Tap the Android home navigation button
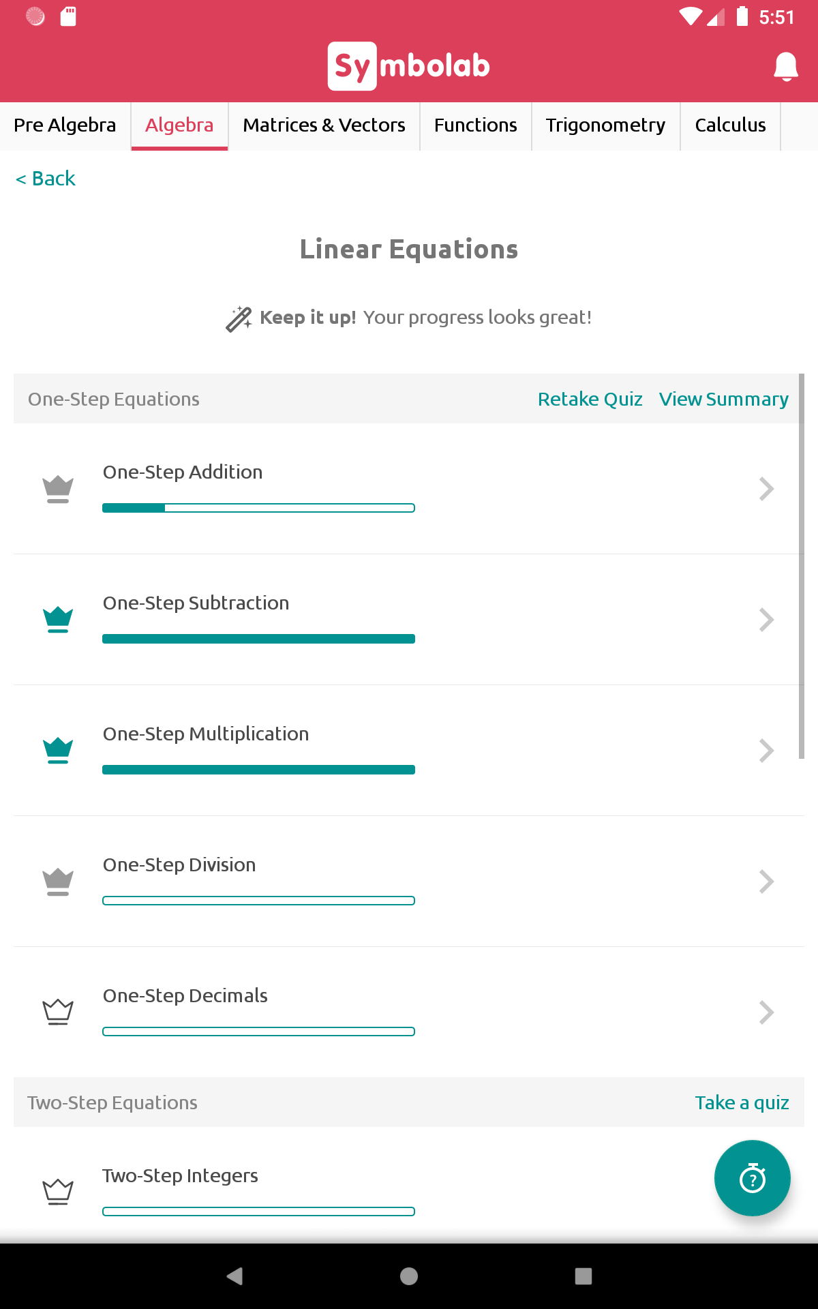 coord(409,1276)
